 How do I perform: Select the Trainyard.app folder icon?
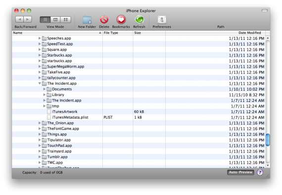(44, 151)
